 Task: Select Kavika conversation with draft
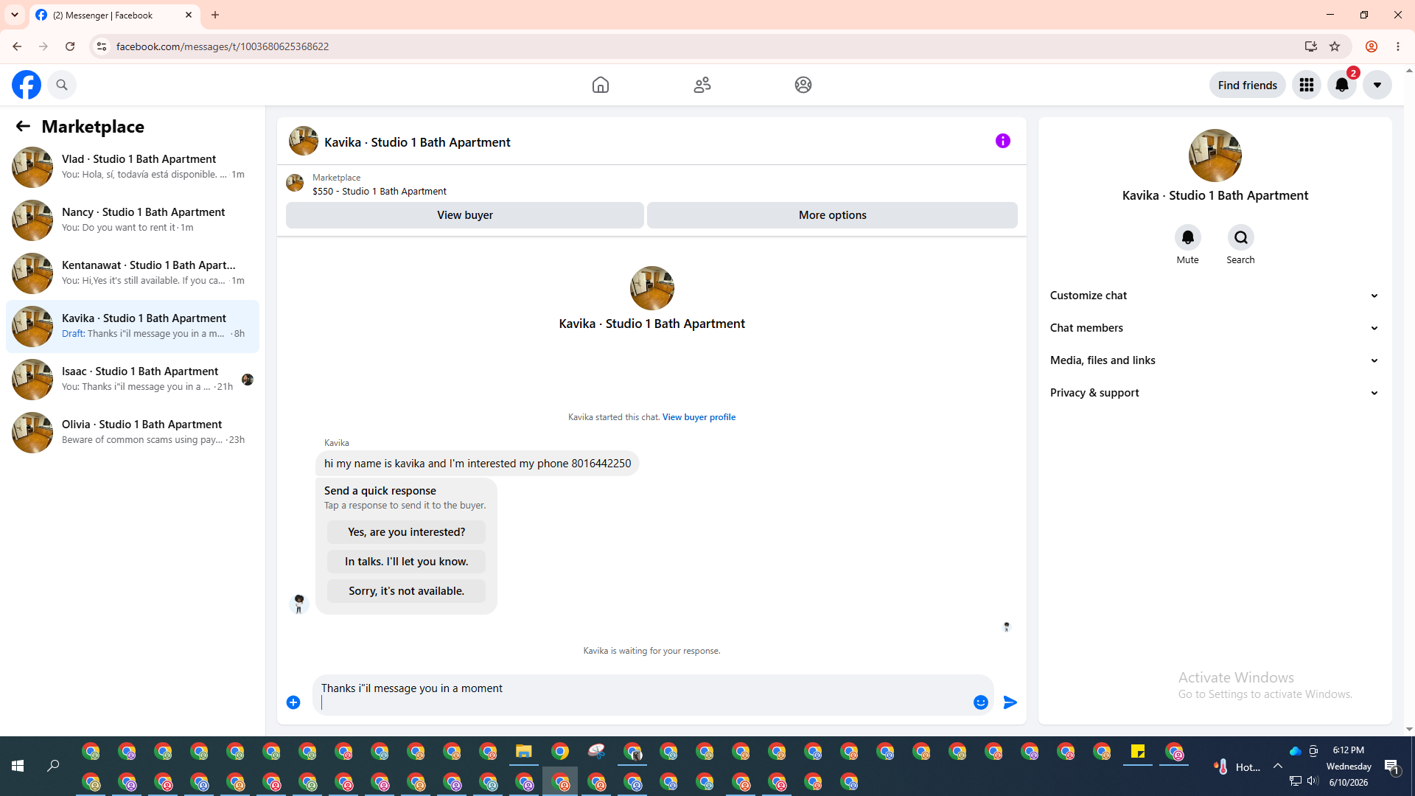pyautogui.click(x=133, y=326)
